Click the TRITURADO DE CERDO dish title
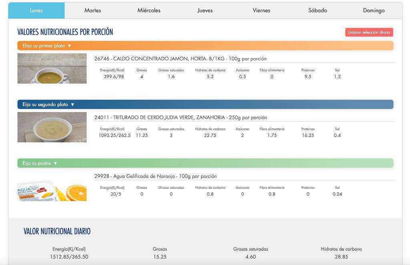The width and height of the screenshot is (410, 265). (x=180, y=117)
